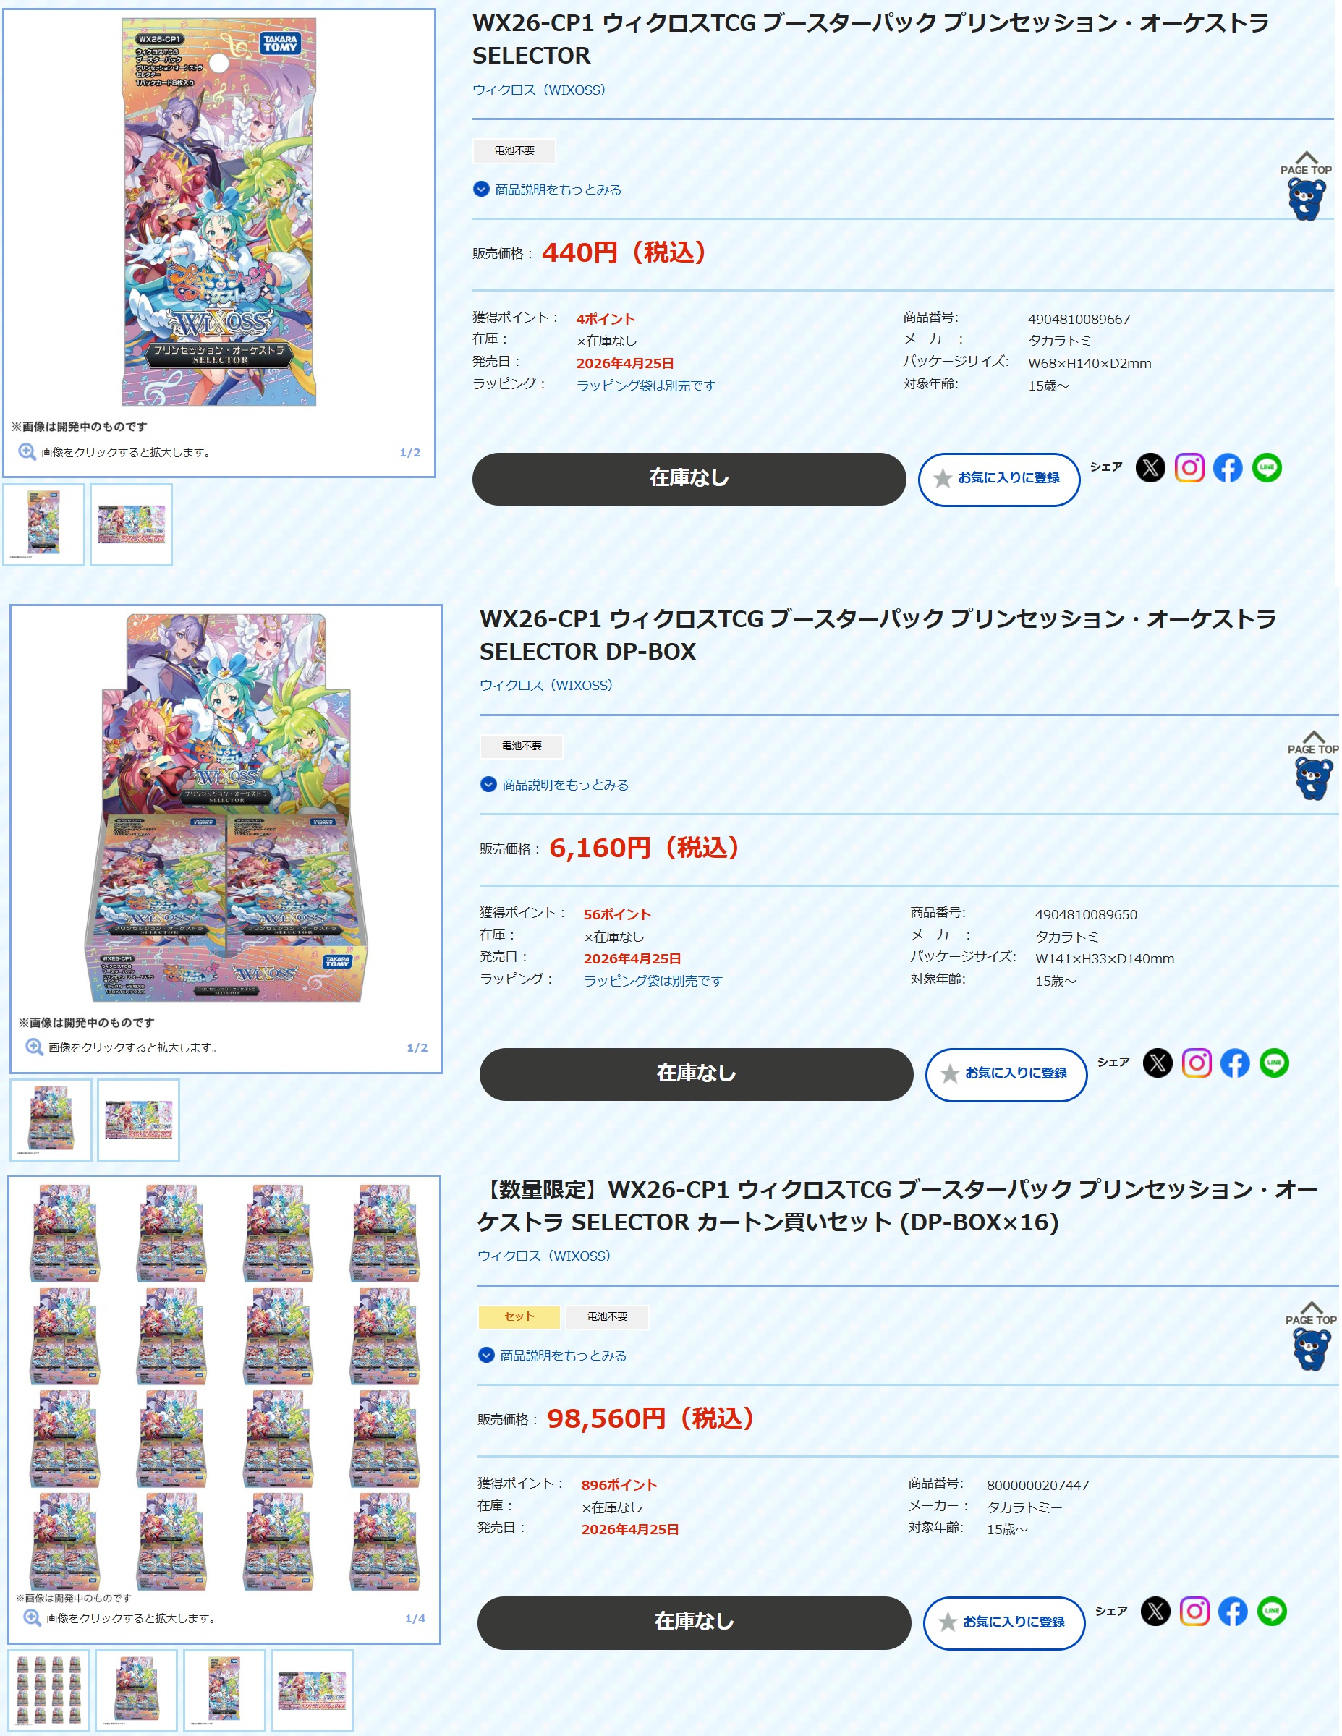Expand 商品説明をもっとみる for the carton set
1342x1736 pixels.
tap(553, 1356)
